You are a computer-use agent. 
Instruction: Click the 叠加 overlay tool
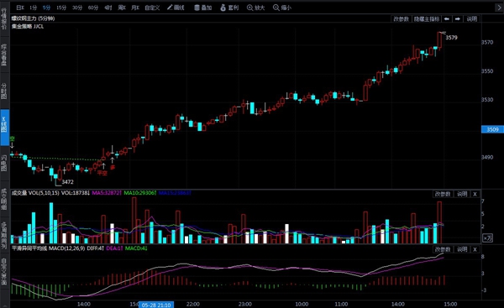[202, 8]
